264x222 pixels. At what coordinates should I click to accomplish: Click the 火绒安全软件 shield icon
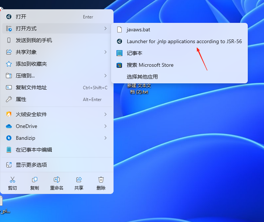[x=9, y=114]
